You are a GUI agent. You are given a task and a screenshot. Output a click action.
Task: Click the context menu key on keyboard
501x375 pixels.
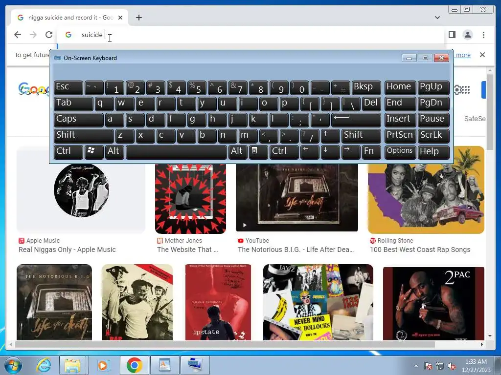[258, 152]
